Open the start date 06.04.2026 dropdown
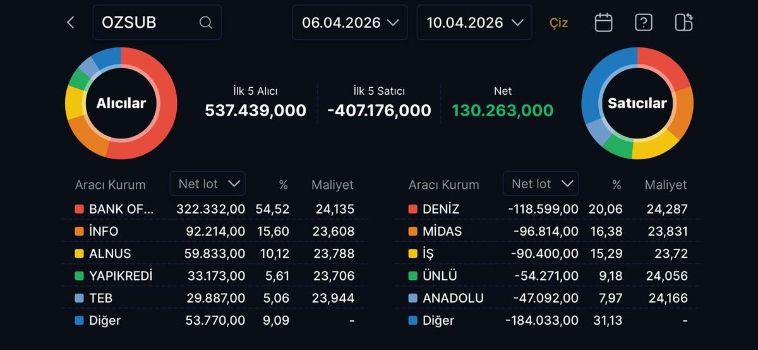The width and height of the screenshot is (758, 350). point(350,23)
